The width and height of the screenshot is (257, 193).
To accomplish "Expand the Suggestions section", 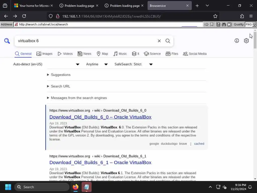I will pyautogui.click(x=59, y=75).
